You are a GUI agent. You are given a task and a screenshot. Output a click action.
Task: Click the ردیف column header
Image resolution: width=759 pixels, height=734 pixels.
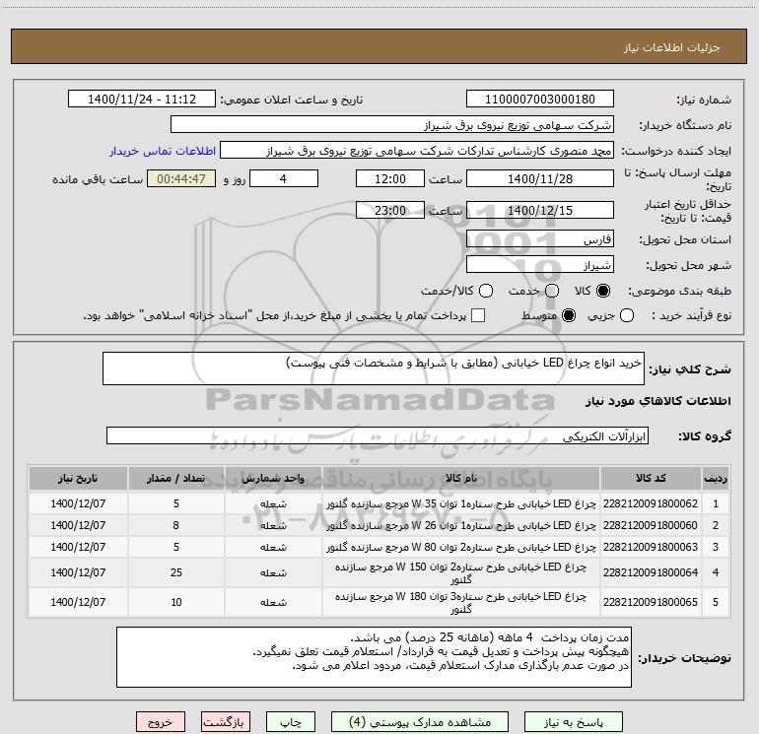point(716,478)
